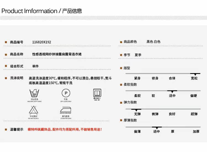Click the 厚薄指数 heading
The height and width of the screenshot is (152, 207).
[x=130, y=120]
